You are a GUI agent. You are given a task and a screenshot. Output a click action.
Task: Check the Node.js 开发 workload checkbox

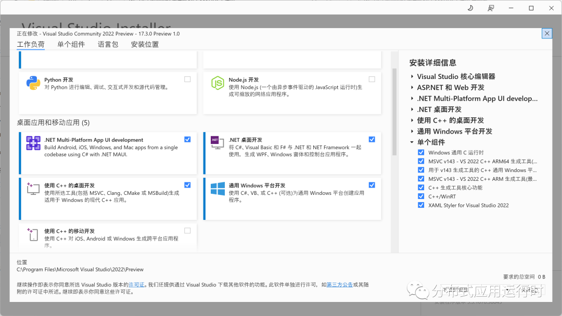(x=372, y=79)
